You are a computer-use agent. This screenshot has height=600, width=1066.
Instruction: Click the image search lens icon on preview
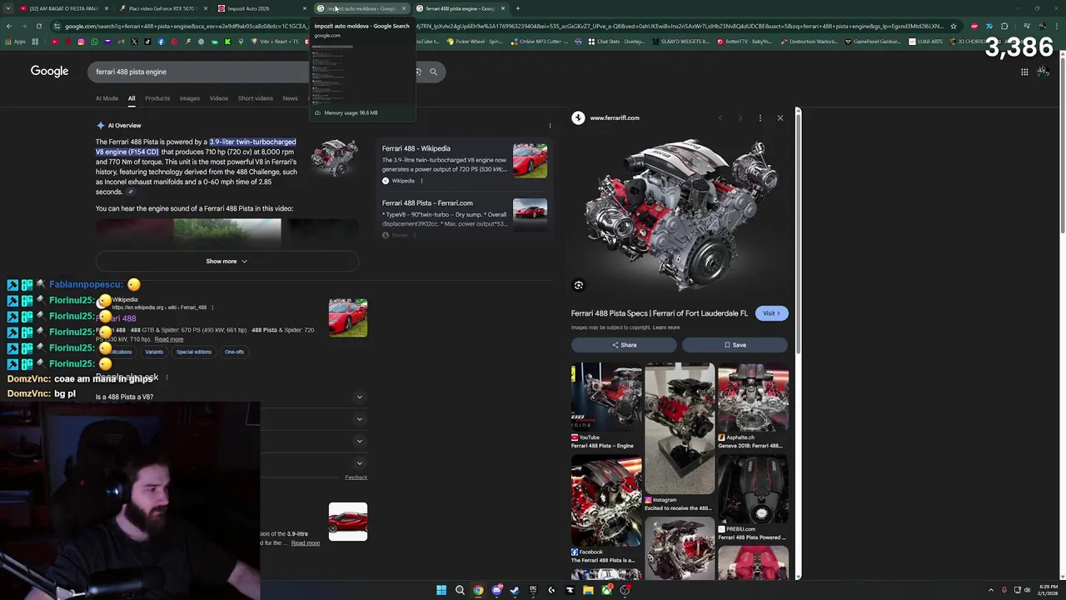pyautogui.click(x=579, y=285)
